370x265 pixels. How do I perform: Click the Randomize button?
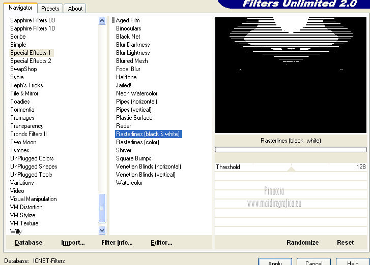[302, 242]
